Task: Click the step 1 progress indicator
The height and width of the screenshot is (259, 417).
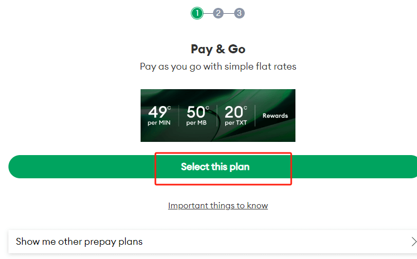Action: click(x=197, y=13)
